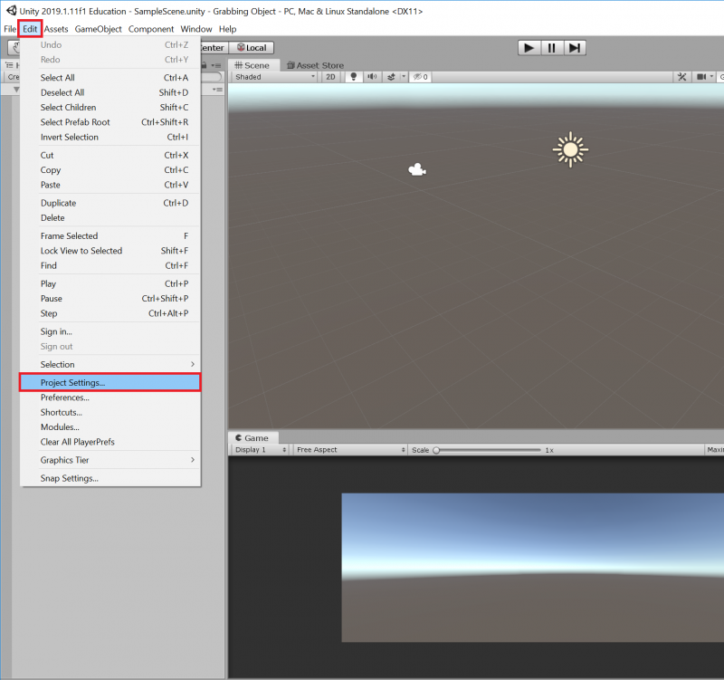Switch to the Asset Store tab
Viewport: 724px width, 680px height.
point(315,65)
